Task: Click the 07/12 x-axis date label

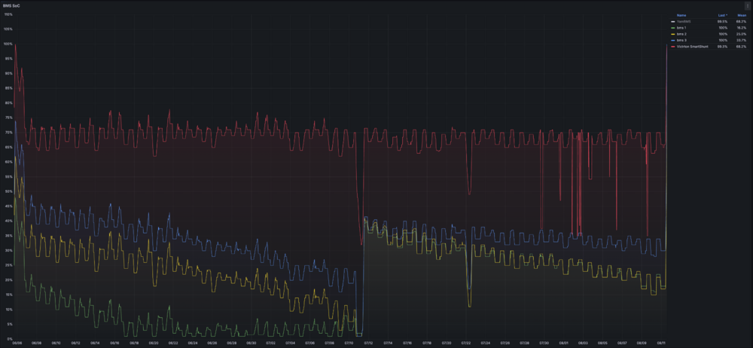Action: tap(368, 343)
